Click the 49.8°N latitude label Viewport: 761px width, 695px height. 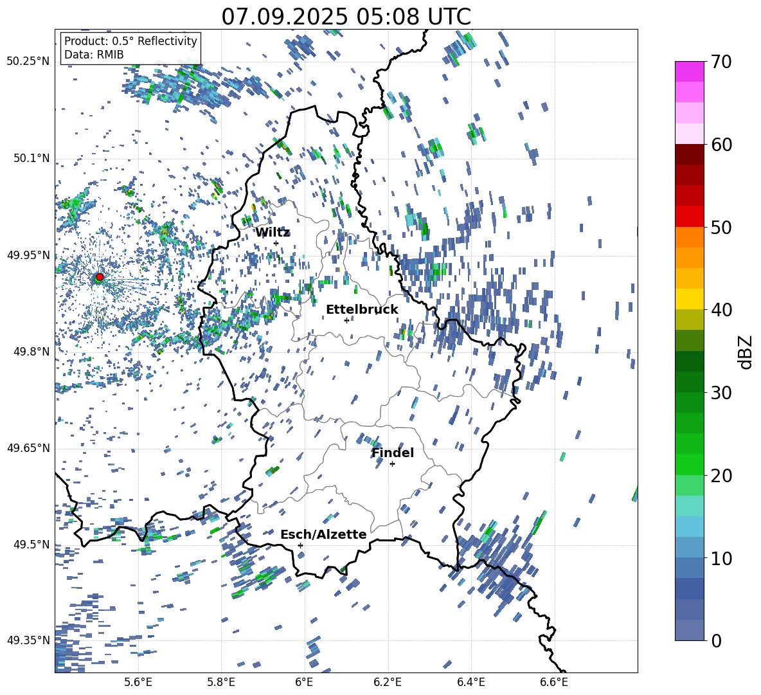(31, 352)
